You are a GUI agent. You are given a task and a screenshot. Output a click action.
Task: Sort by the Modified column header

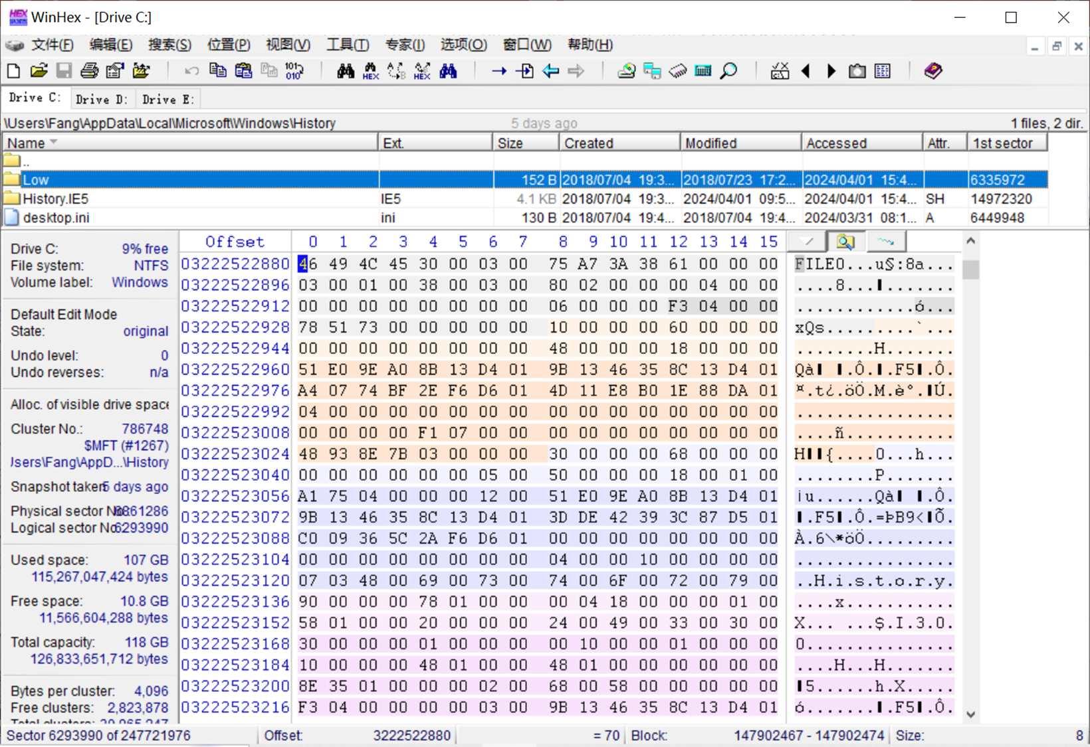[740, 143]
